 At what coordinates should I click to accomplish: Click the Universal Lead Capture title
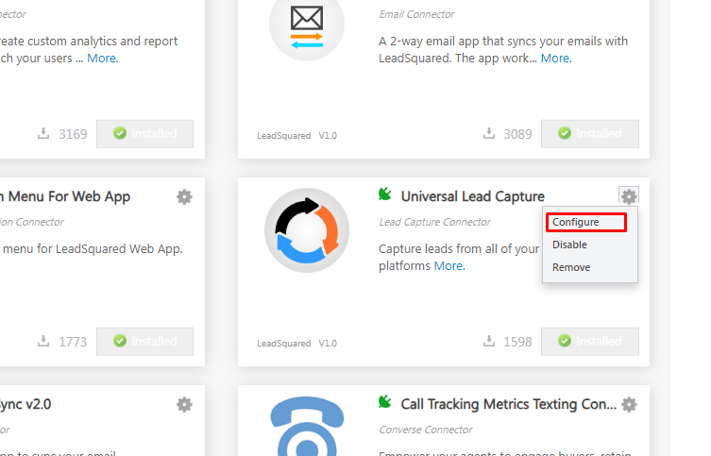[472, 196]
